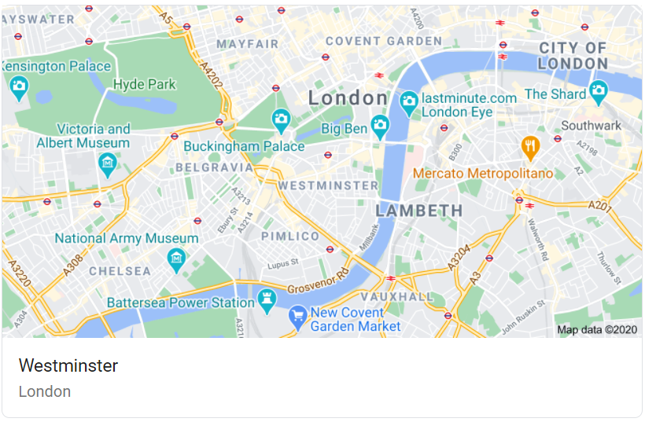Image resolution: width=645 pixels, height=422 pixels.
Task: Open the National Army Museum marker
Action: tap(176, 261)
